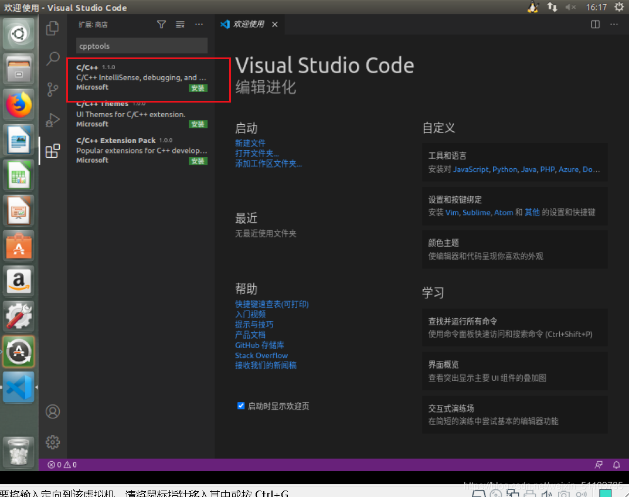This screenshot has width=629, height=497.
Task: Install the C/C++ Extension Pack
Action: pyautogui.click(x=198, y=161)
